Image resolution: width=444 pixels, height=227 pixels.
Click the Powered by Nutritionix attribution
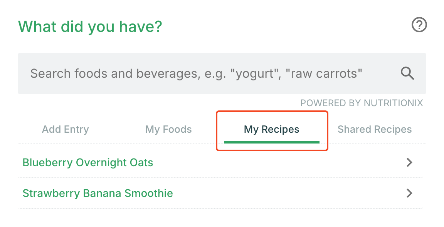click(x=362, y=103)
